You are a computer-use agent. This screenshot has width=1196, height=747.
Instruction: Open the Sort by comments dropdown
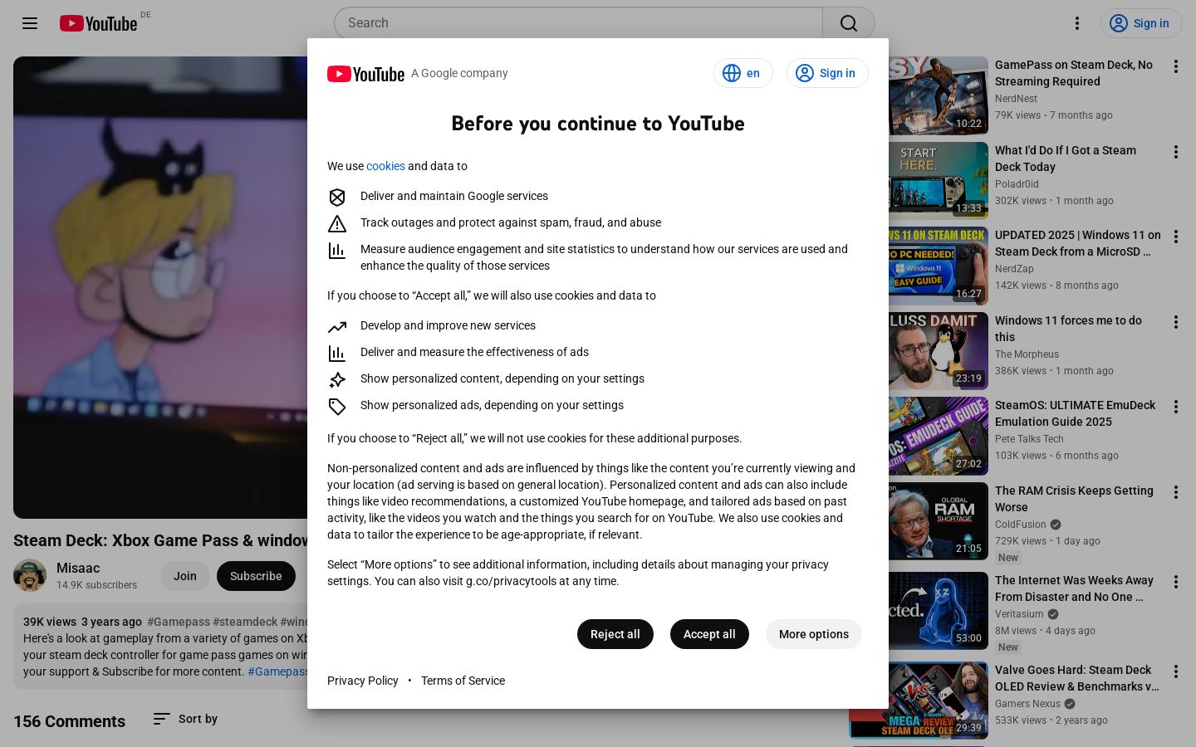pos(185,719)
